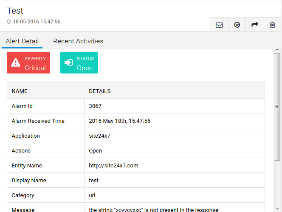Screen dimensions: 282x212
Task: Click the status sign-in arrow icon
Action: pyautogui.click(x=68, y=63)
